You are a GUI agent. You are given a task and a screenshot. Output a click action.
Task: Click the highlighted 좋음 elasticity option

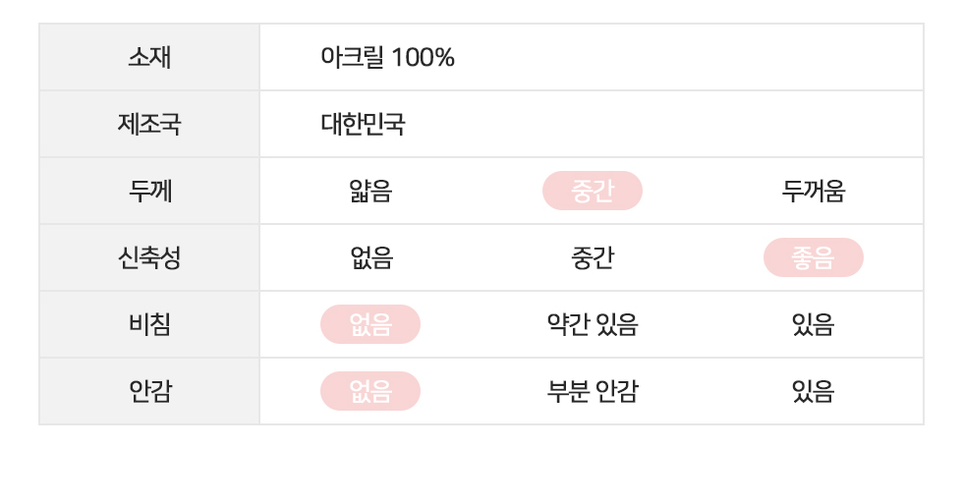click(x=814, y=258)
